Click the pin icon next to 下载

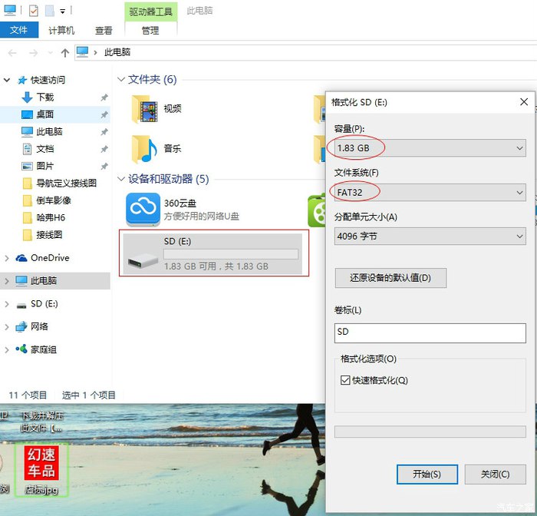[x=104, y=98]
